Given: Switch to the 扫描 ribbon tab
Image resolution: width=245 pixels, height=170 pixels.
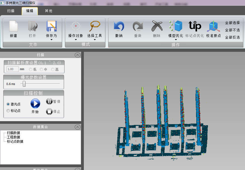Looking at the screenshot, I should click(11, 11).
